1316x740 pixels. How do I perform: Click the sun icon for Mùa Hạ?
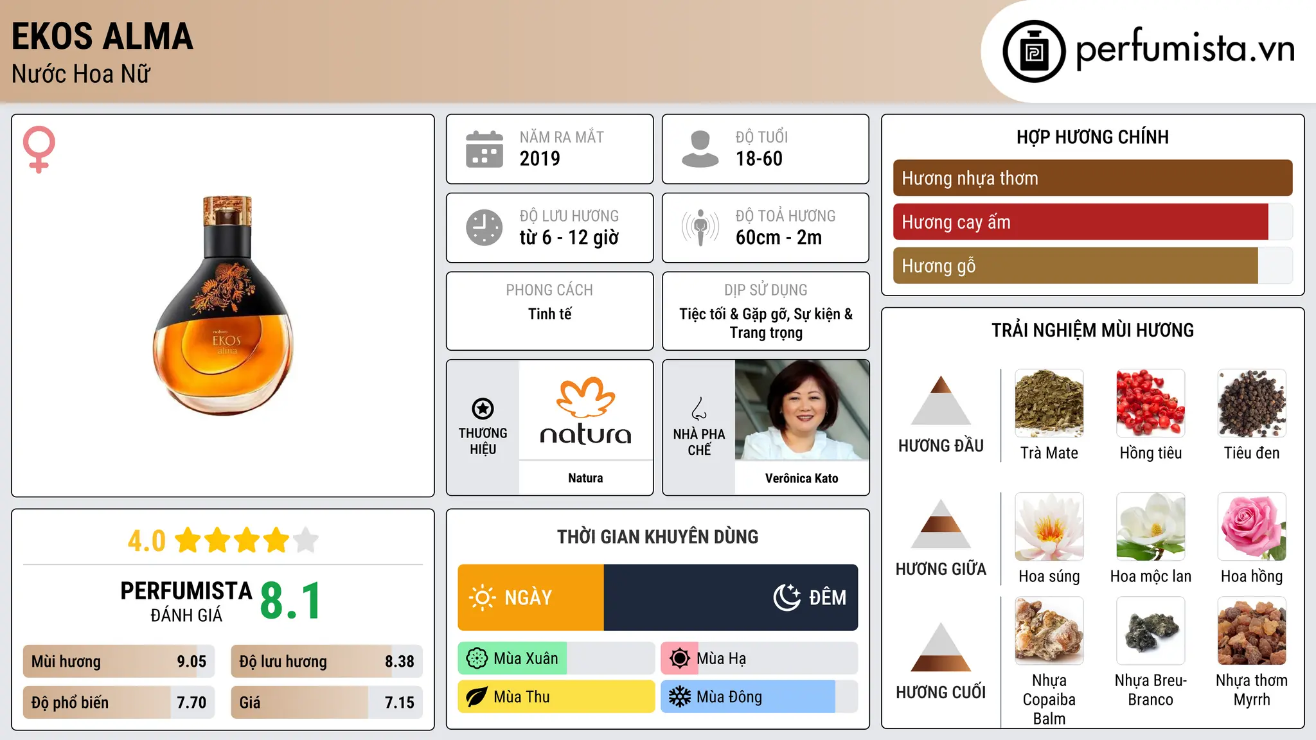679,658
